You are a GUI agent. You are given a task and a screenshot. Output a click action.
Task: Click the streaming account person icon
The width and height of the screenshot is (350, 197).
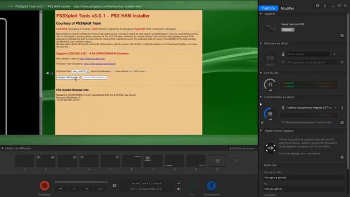(x=283, y=54)
